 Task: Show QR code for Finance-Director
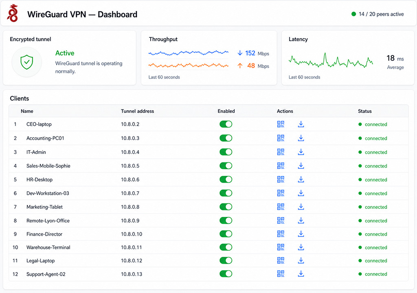click(x=281, y=234)
